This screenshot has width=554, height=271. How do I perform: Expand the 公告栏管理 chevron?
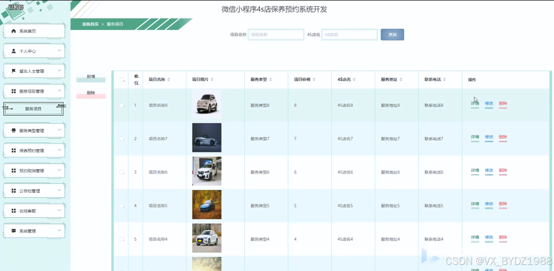coord(59,190)
